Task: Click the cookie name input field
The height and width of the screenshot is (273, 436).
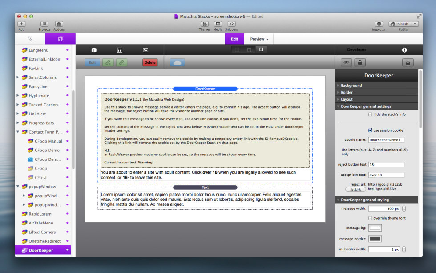Action: tap(386, 140)
